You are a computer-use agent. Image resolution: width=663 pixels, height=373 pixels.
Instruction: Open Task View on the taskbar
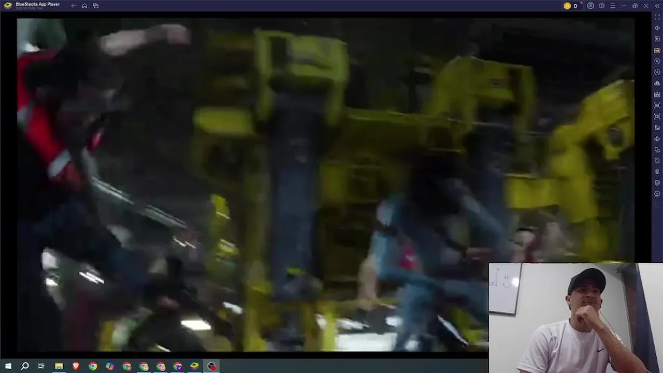(x=41, y=366)
